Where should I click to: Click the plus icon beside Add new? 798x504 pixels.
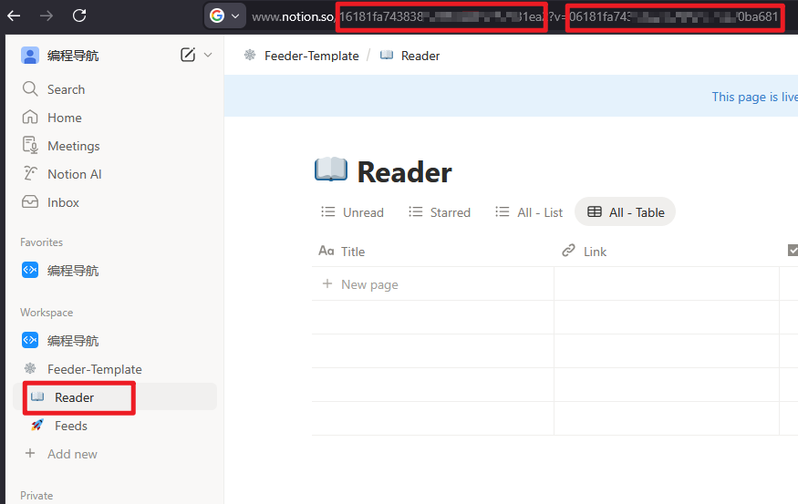coord(30,453)
